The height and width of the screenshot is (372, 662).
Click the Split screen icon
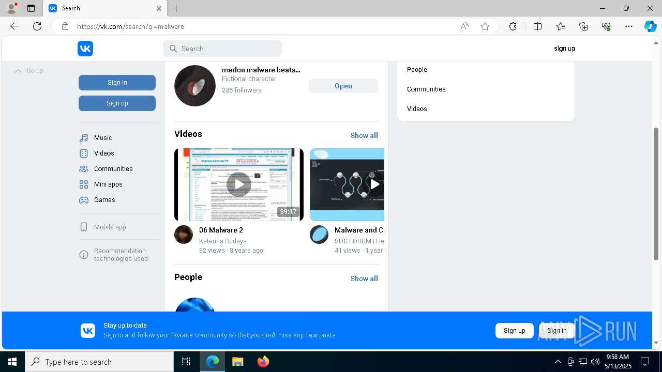537,26
